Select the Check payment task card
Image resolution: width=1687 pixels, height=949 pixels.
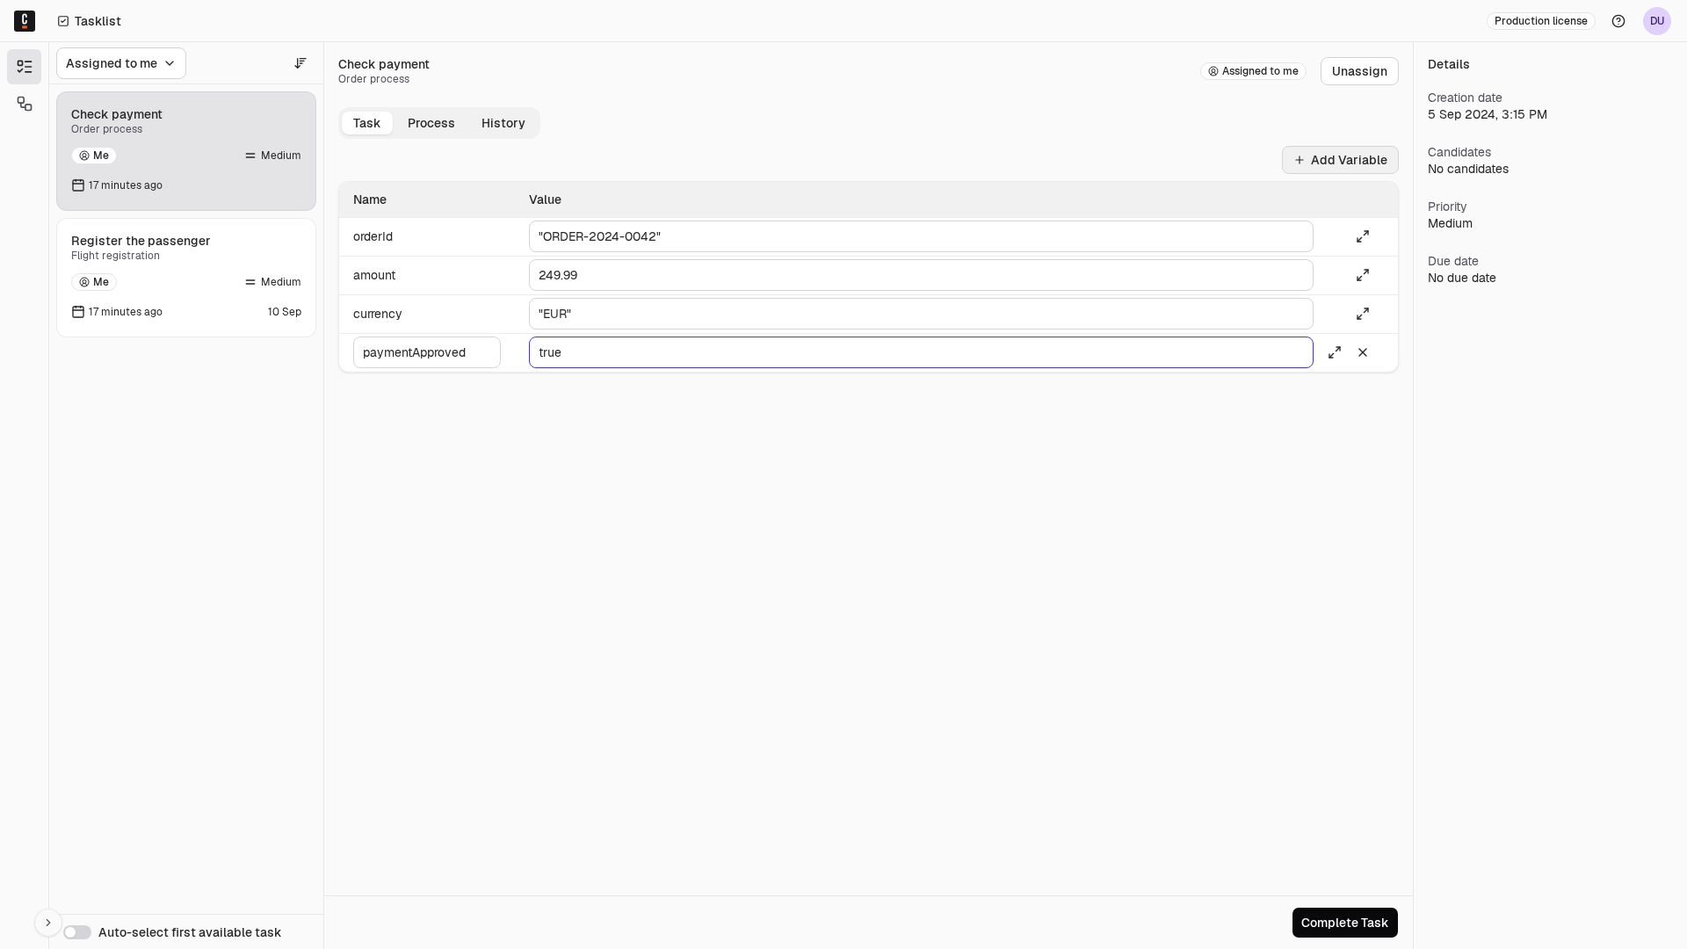click(186, 151)
